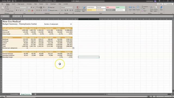Screen dimensions: 174x98
Task: Switch to Page Break Preview in status bar
Action: point(156,96)
